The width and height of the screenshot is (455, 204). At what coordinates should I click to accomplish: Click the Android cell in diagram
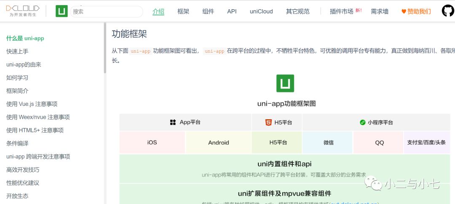coord(219,142)
